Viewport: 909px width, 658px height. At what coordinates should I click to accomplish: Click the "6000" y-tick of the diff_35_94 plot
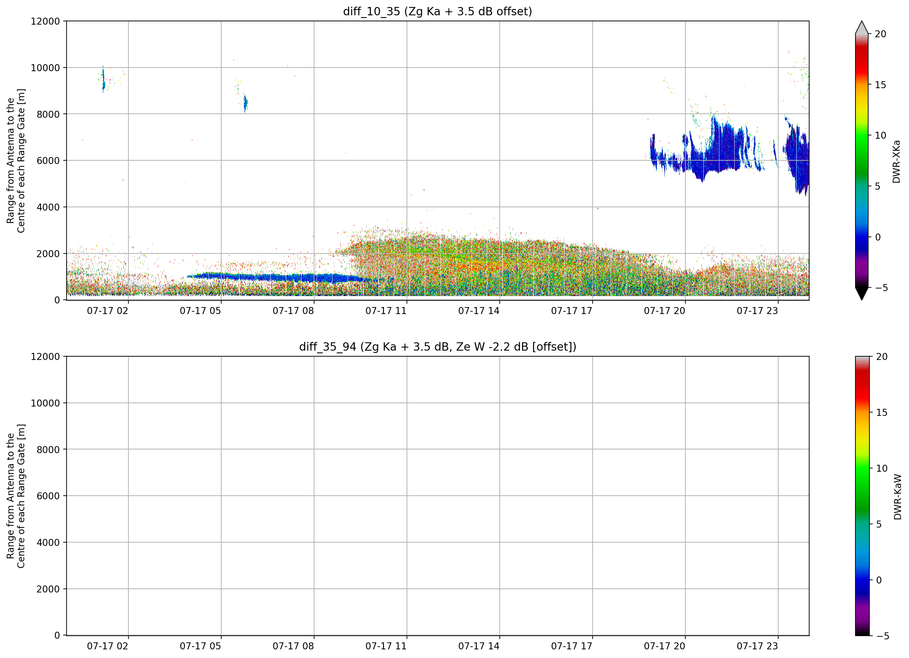[x=48, y=496]
